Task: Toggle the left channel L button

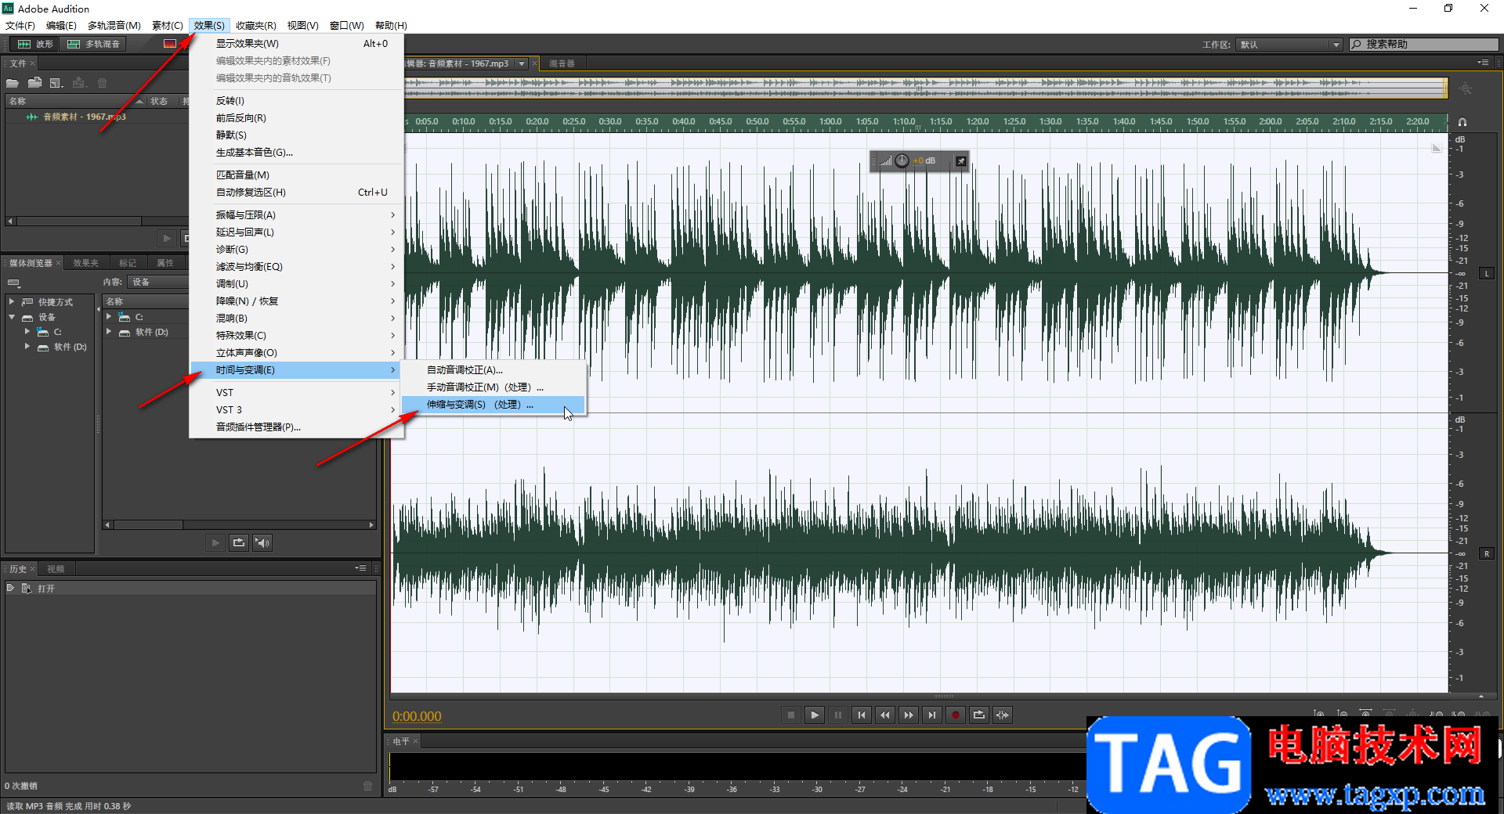Action: tap(1487, 273)
